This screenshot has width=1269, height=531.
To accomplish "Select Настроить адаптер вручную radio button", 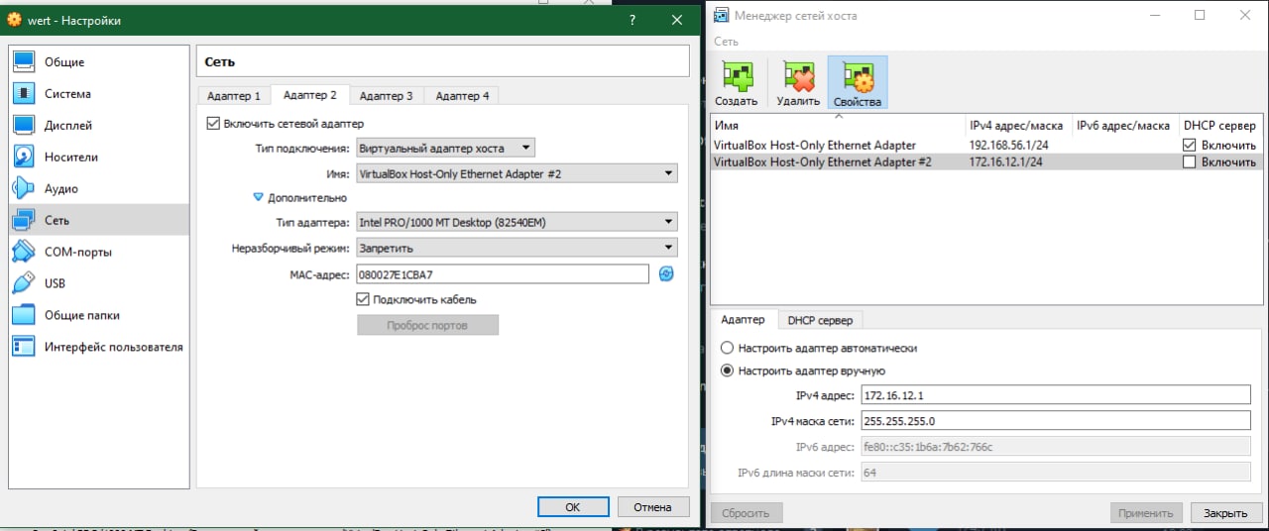I will click(x=728, y=371).
